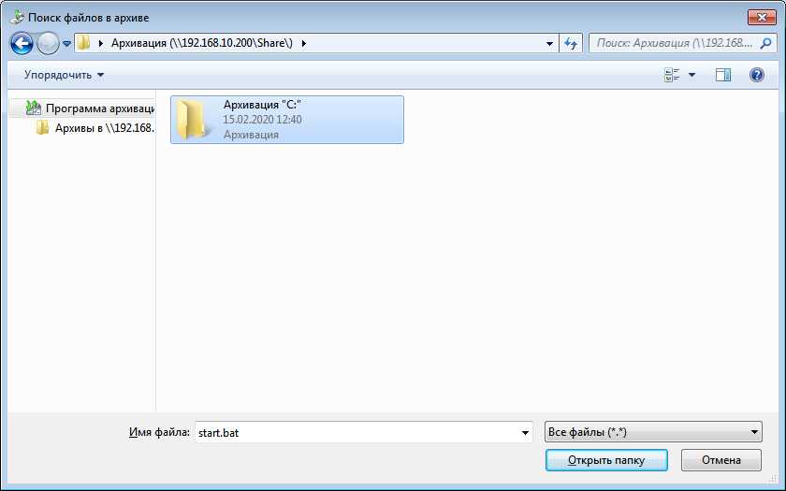786x491 pixels.
Task: Open the Упорядочить menu
Action: pyautogui.click(x=64, y=75)
